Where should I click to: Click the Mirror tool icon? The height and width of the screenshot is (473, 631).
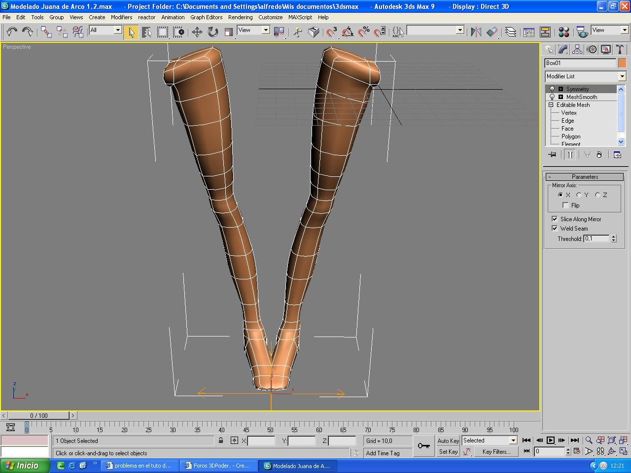476,33
